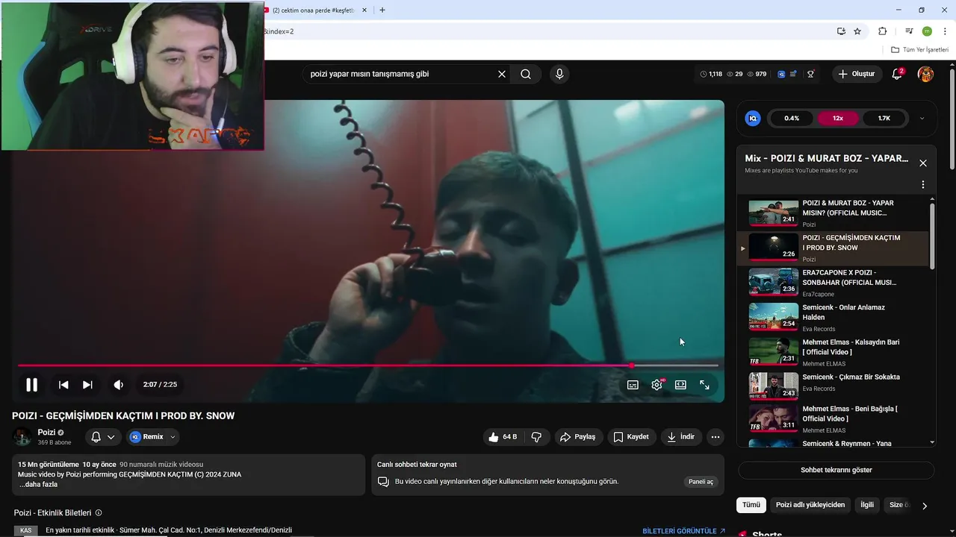
Task: Open the Poizi channel avatar
Action: [x=22, y=437]
